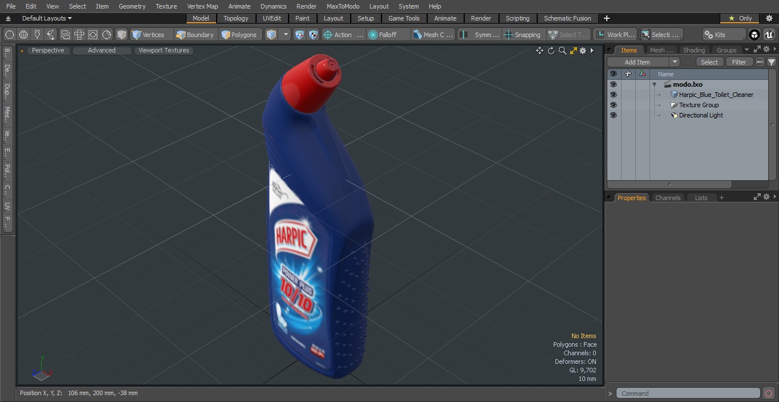Switch to the Schematic Fusion layout tab
This screenshot has height=402, width=779.
tap(567, 18)
